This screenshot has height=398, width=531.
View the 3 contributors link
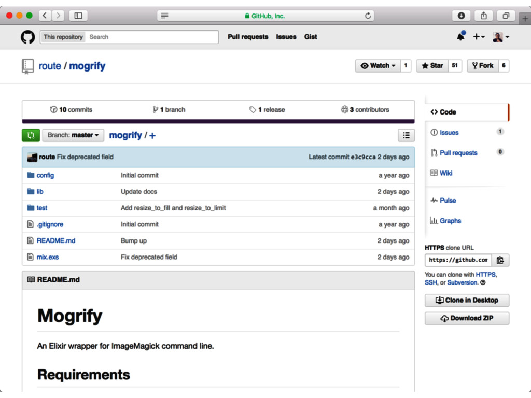[365, 110]
